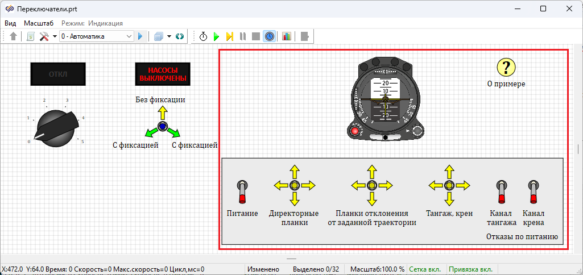This screenshot has width=583, height=275.
Task: Toggle the 'Канал тангажа' failure switch
Action: (x=502, y=191)
